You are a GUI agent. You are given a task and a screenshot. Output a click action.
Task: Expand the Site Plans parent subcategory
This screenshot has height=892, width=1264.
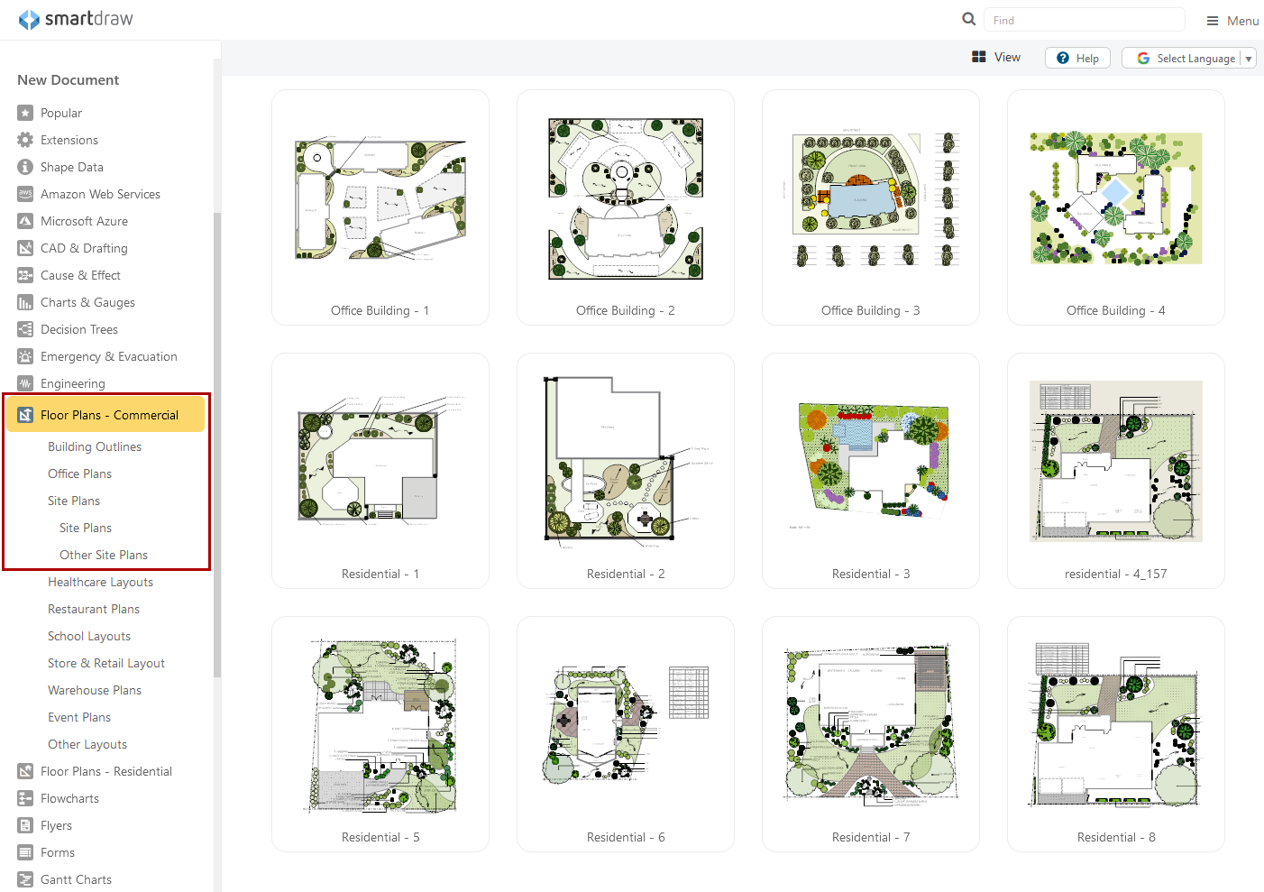point(74,501)
